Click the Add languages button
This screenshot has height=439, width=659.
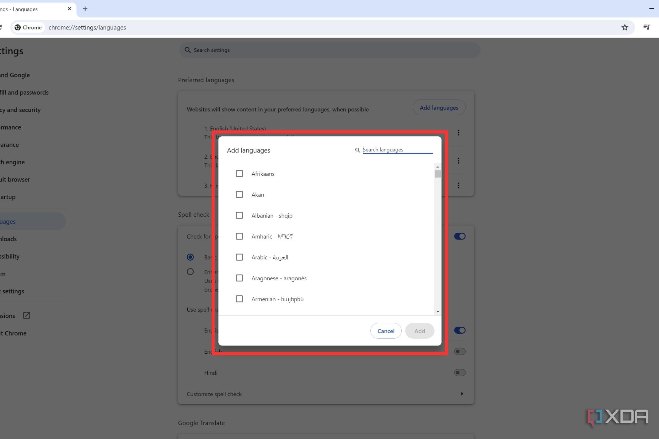point(439,108)
